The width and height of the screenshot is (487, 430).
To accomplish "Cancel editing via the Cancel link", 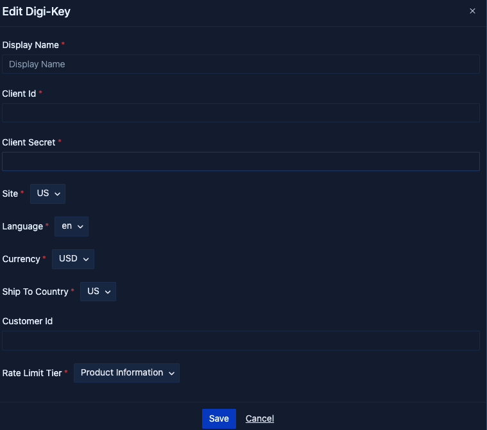I will (260, 418).
